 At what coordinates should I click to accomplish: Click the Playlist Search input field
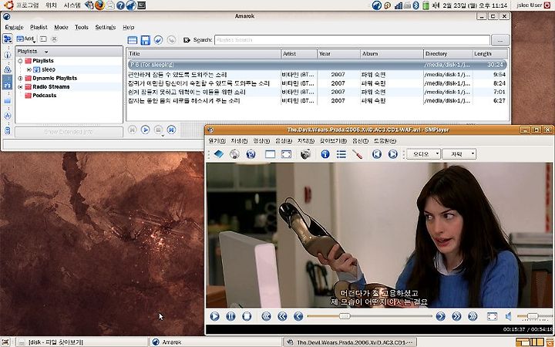pyautogui.click(x=352, y=40)
